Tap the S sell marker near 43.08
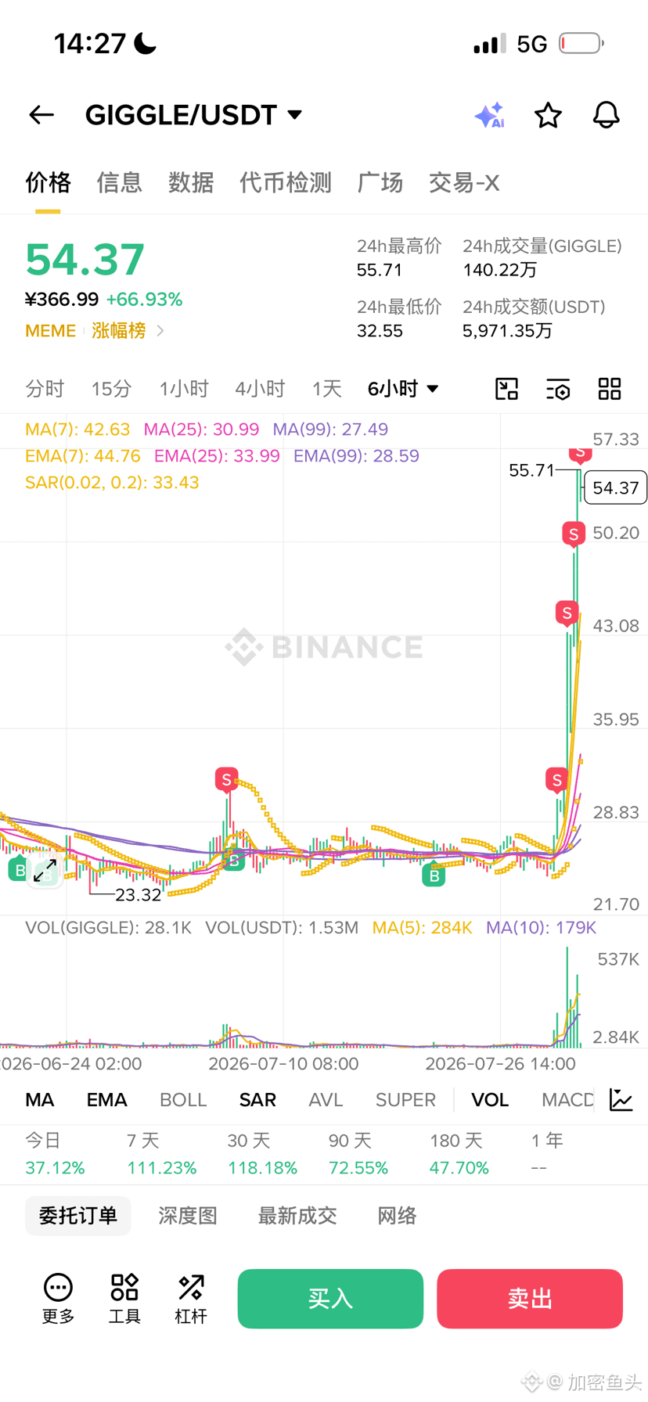Image resolution: width=648 pixels, height=1402 pixels. click(x=567, y=613)
